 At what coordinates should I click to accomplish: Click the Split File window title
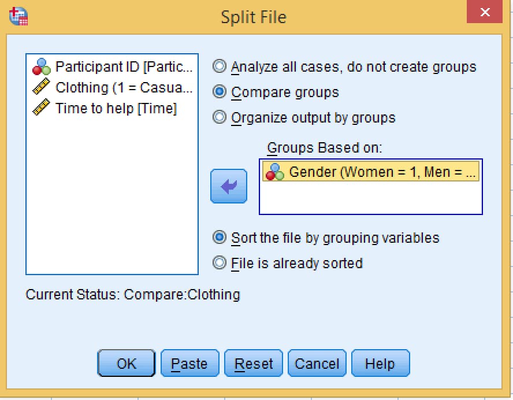[x=254, y=17]
